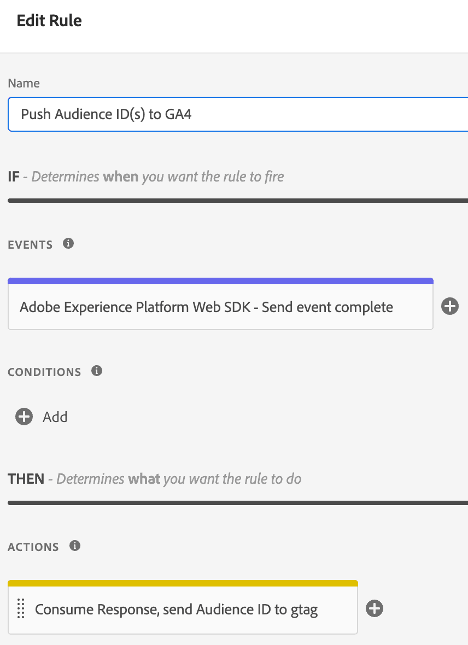Open the Send event complete event card
Image resolution: width=468 pixels, height=645 pixels.
click(x=221, y=304)
